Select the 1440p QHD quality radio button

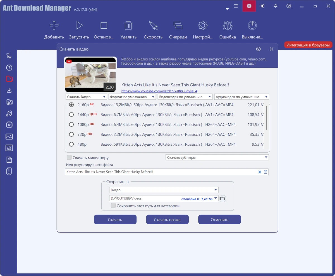click(71, 114)
